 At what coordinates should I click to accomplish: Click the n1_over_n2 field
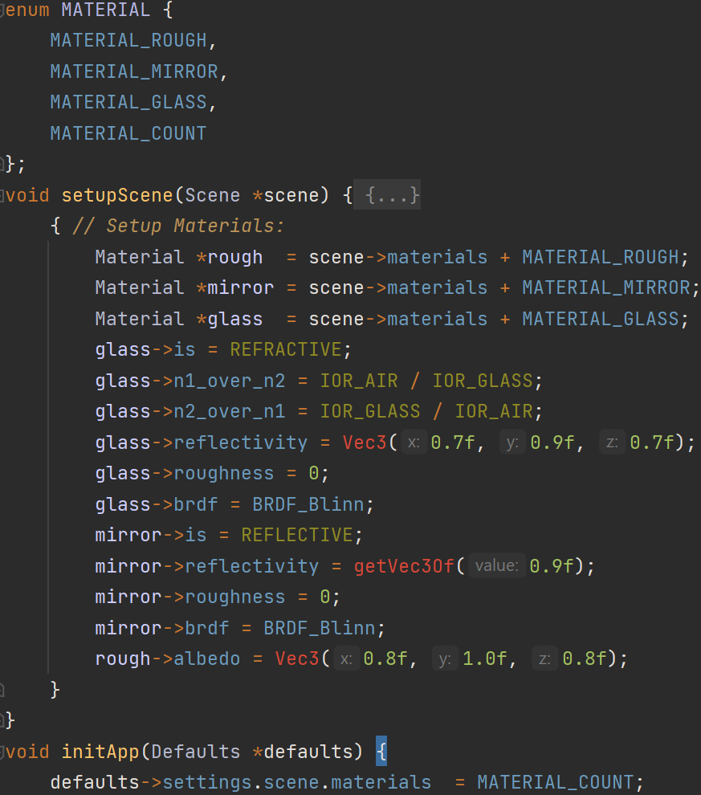pyautogui.click(x=230, y=381)
